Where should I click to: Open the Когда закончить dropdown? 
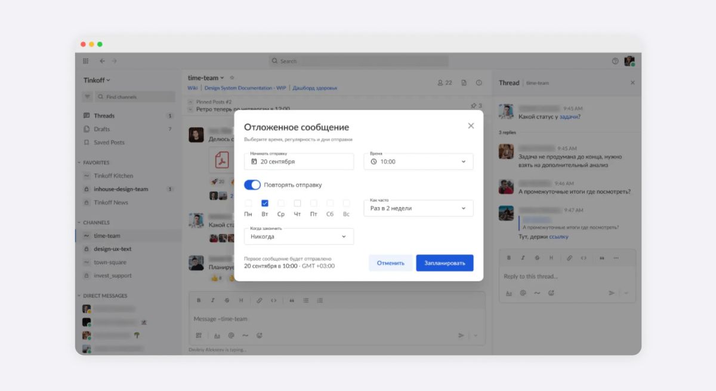(x=298, y=236)
